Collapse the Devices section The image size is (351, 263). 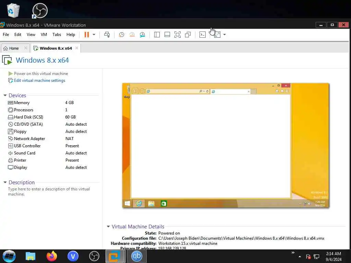click(5, 96)
